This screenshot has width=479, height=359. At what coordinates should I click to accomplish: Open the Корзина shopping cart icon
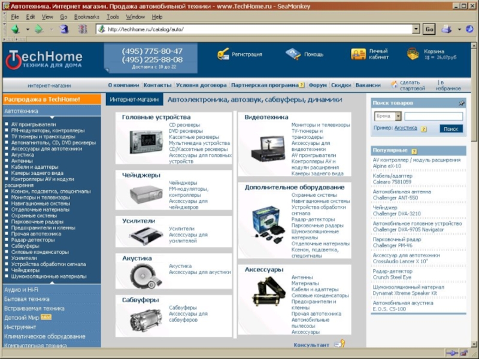tap(413, 54)
